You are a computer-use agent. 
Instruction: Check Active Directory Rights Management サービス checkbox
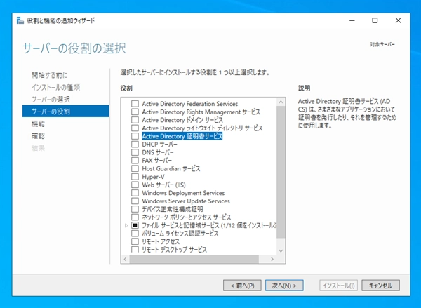tap(135, 112)
